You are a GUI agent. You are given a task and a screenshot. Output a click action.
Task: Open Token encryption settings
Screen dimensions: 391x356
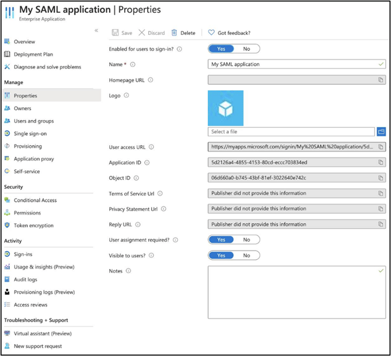[33, 225]
